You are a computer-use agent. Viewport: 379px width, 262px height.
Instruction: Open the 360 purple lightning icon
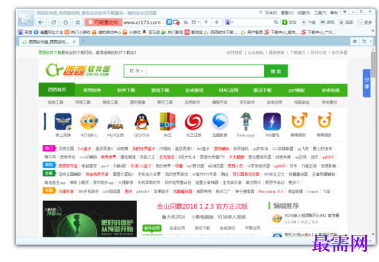pos(272,121)
